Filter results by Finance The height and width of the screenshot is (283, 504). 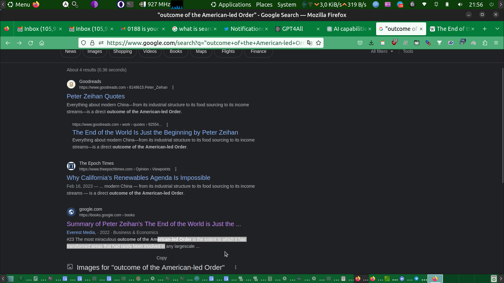pos(259,52)
